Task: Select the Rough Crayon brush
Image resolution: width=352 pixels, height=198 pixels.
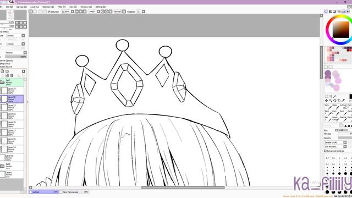Action: (x=335, y=119)
